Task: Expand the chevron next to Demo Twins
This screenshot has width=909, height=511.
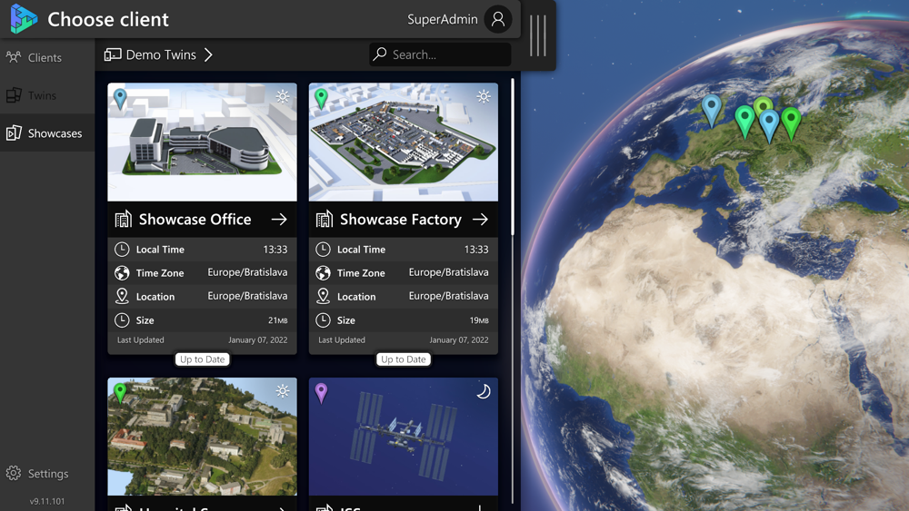Action: tap(209, 54)
